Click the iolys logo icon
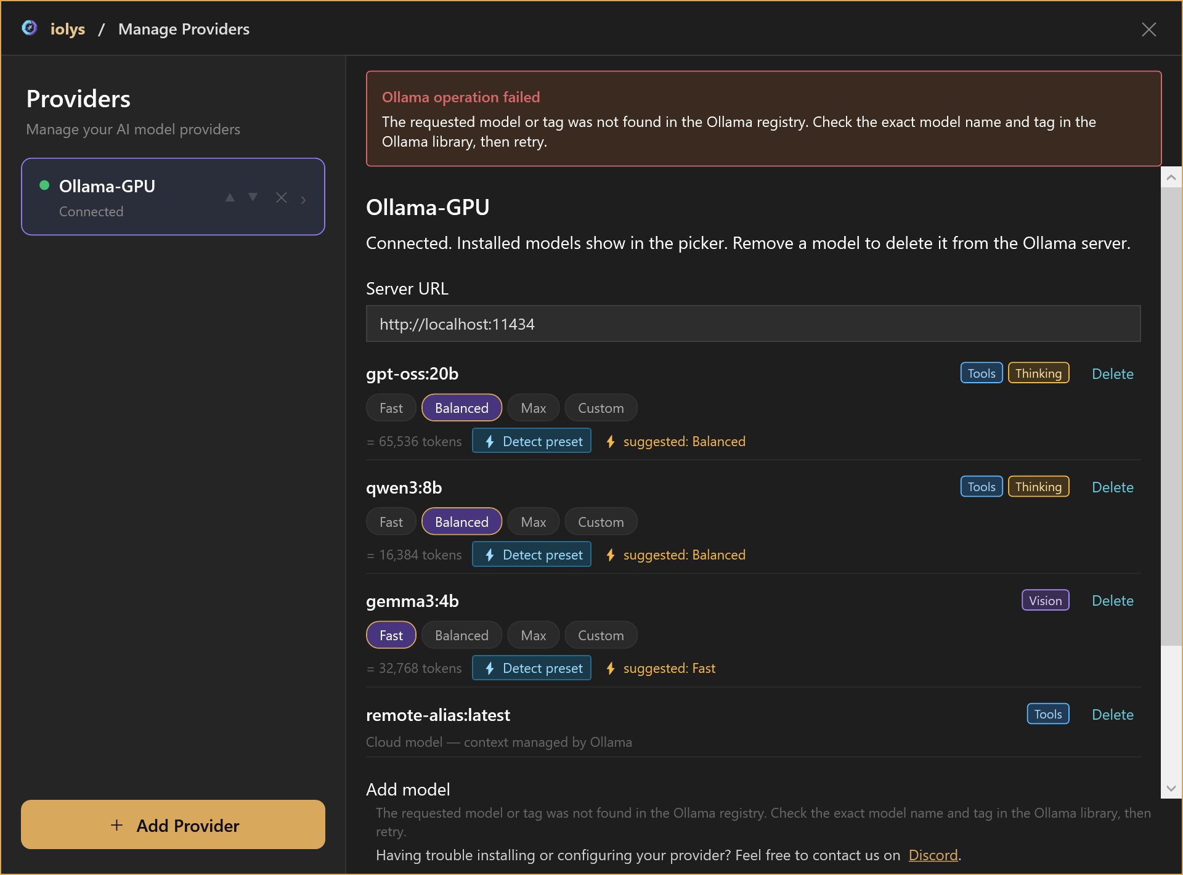 click(x=29, y=28)
